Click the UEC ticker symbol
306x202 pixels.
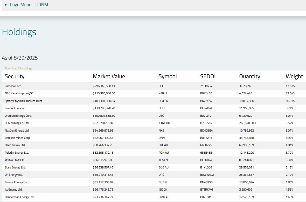[x=161, y=116]
